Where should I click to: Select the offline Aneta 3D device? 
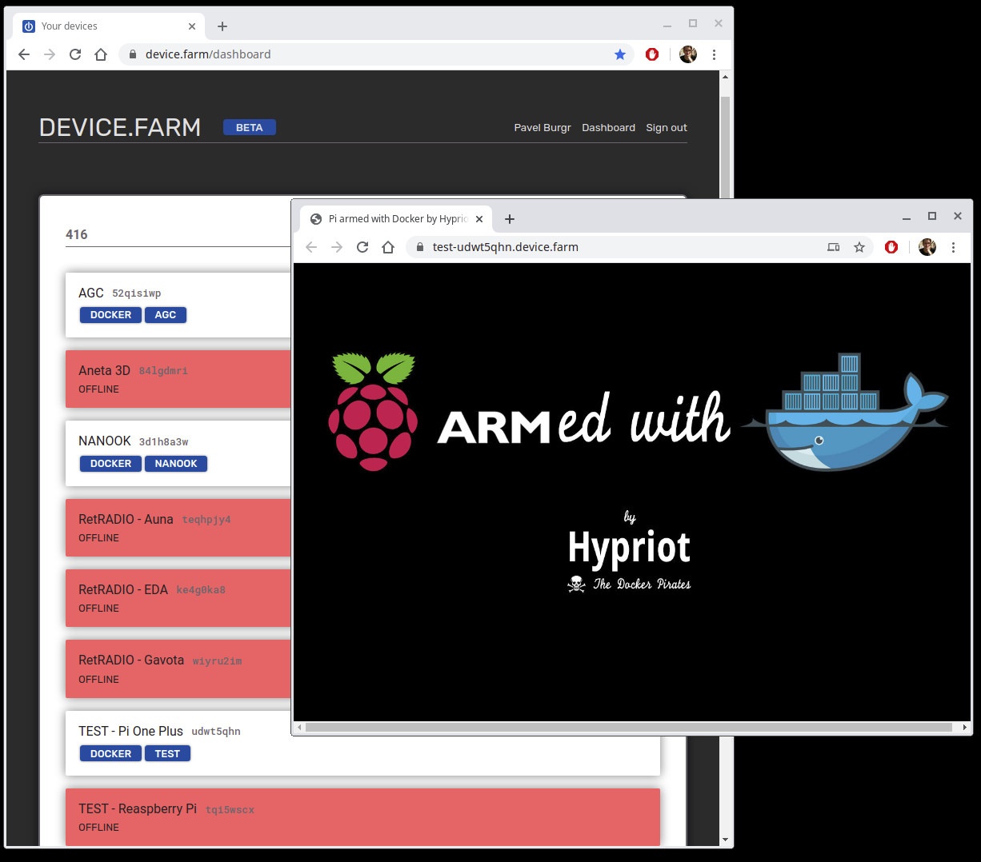pos(178,379)
